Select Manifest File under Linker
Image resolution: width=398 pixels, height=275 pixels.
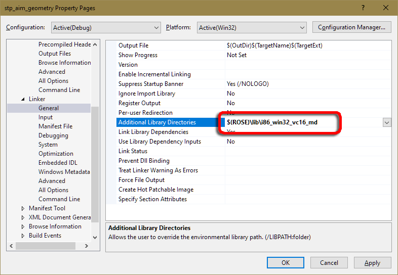(55, 126)
